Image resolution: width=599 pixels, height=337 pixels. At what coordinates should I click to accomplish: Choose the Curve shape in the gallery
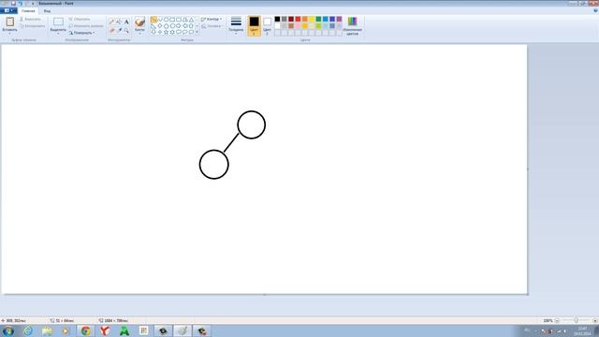coord(160,20)
